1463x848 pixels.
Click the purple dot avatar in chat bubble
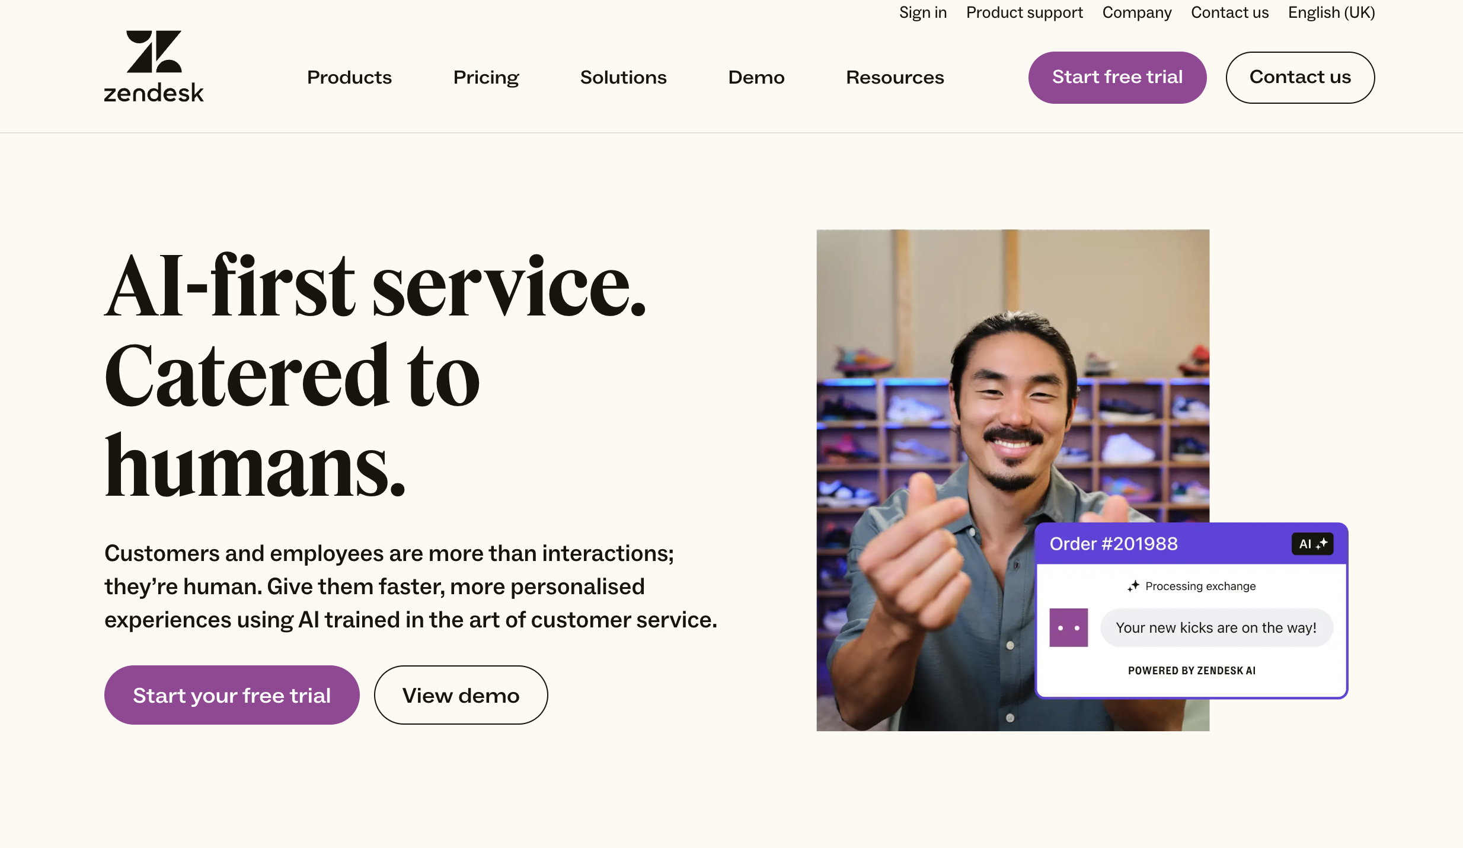click(x=1068, y=627)
